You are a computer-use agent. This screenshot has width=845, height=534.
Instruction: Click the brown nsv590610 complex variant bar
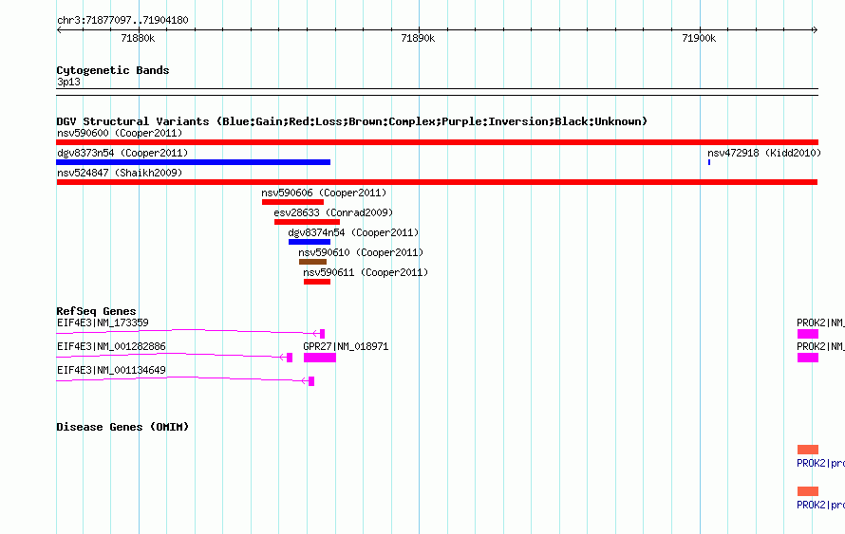(312, 262)
